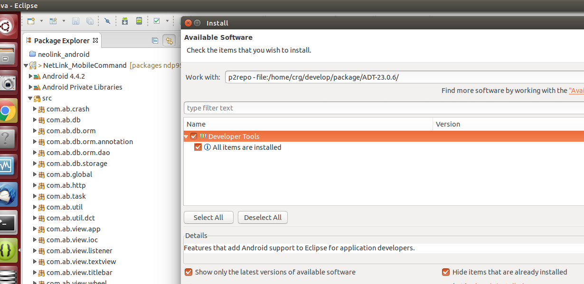Screen dimensions: 584x284
Task: Select package com.ab.db.storage
Action: (x=76, y=164)
